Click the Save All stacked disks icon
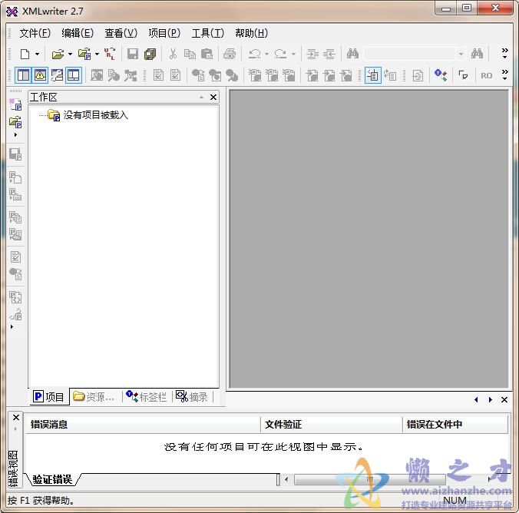 (150, 54)
